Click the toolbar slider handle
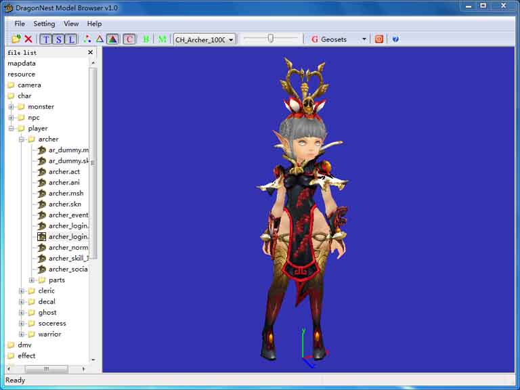Image resolution: width=520 pixels, height=390 pixels. (x=271, y=39)
